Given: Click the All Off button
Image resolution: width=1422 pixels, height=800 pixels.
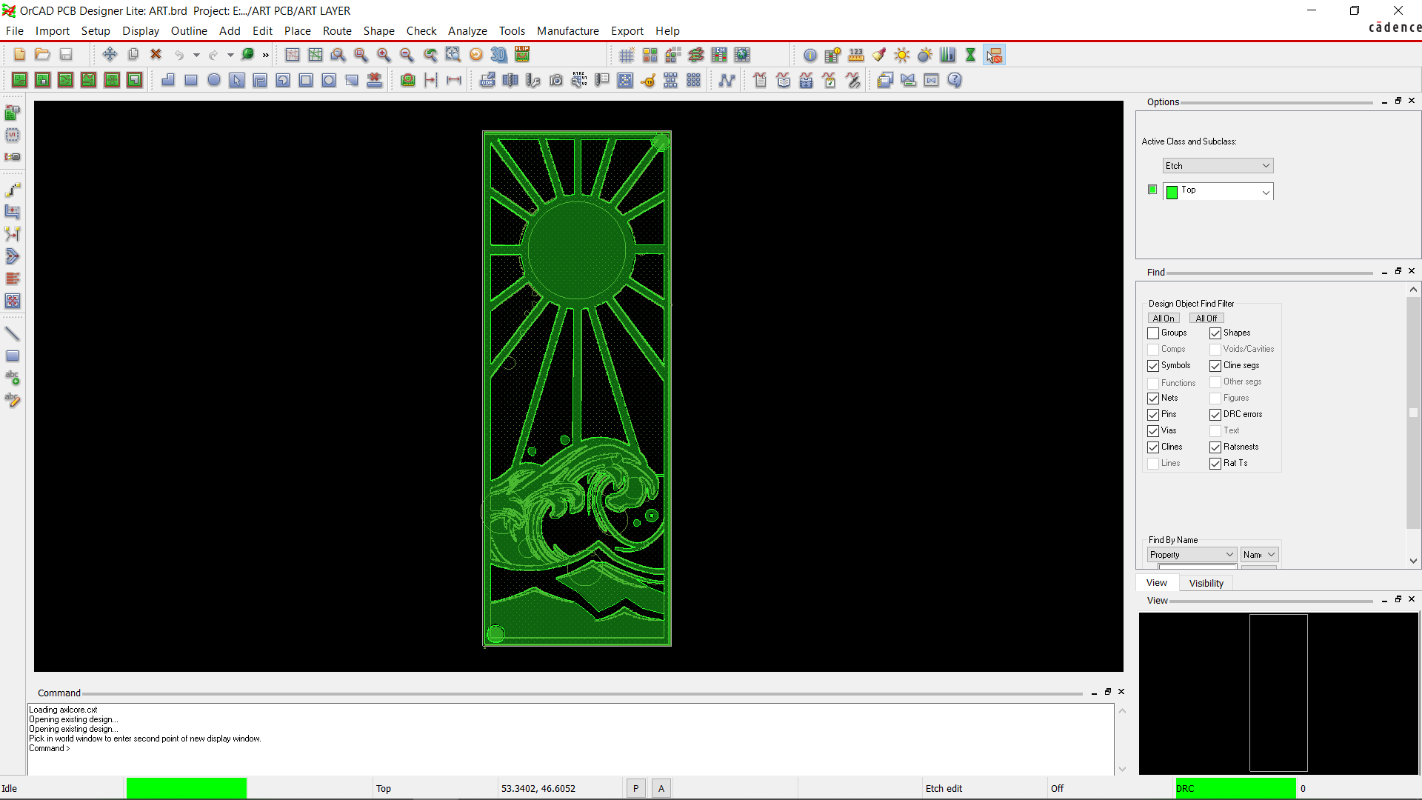Looking at the screenshot, I should pos(1206,319).
